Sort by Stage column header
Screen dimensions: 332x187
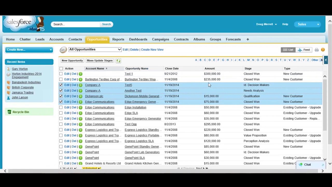click(248, 69)
